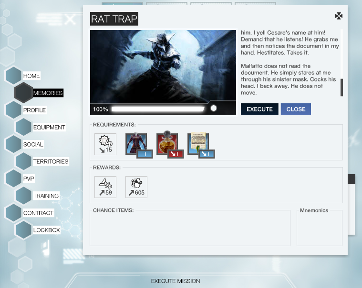Image resolution: width=362 pixels, height=288 pixels.
Task: Open the PROFILE menu label
Action: (34, 110)
